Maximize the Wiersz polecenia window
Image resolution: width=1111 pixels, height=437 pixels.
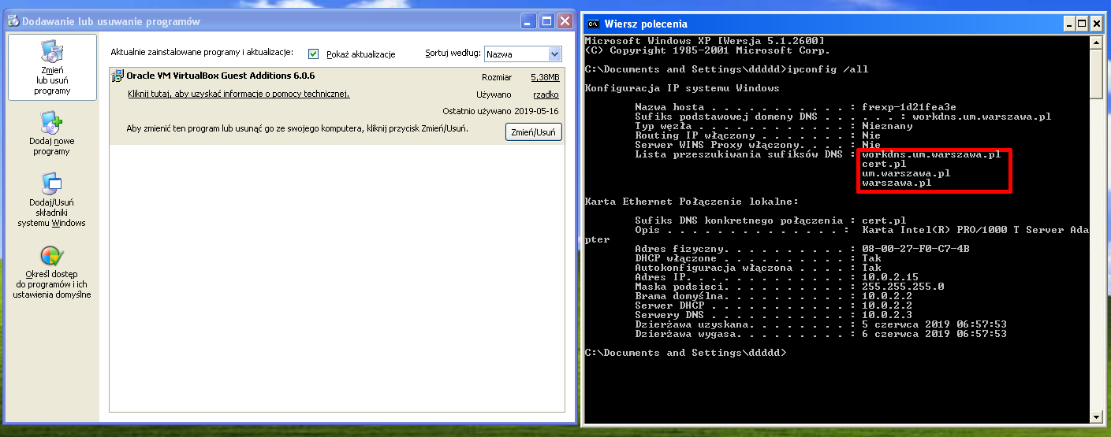pos(1082,24)
